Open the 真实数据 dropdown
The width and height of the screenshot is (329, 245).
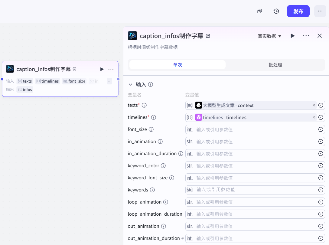tap(269, 36)
